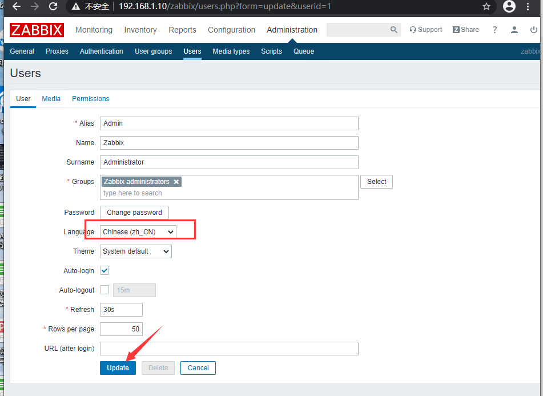Click the browser forward arrow
Screen dimensions: 543x396
(35, 6)
